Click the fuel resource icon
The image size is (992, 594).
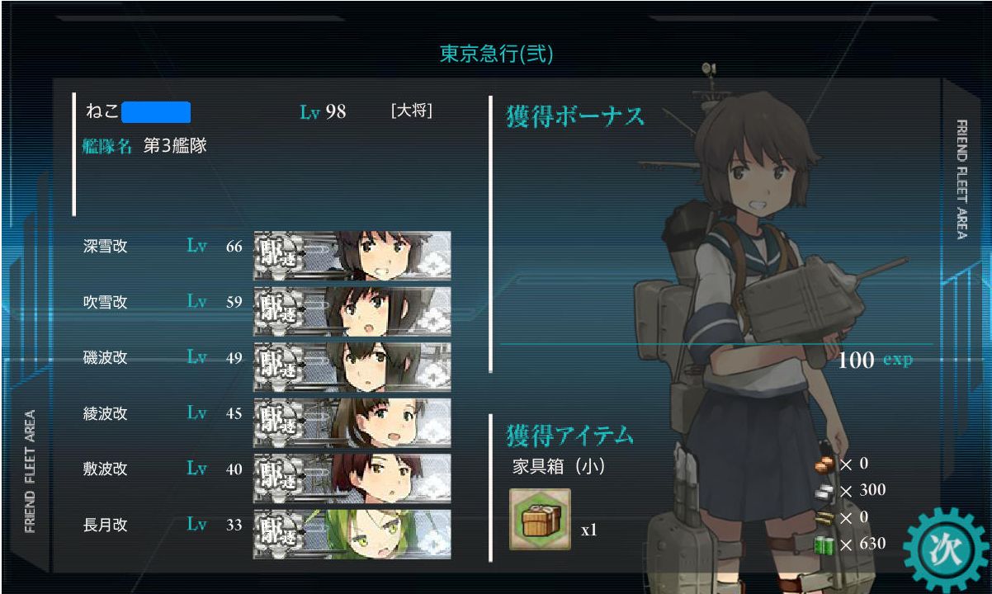click(x=824, y=464)
